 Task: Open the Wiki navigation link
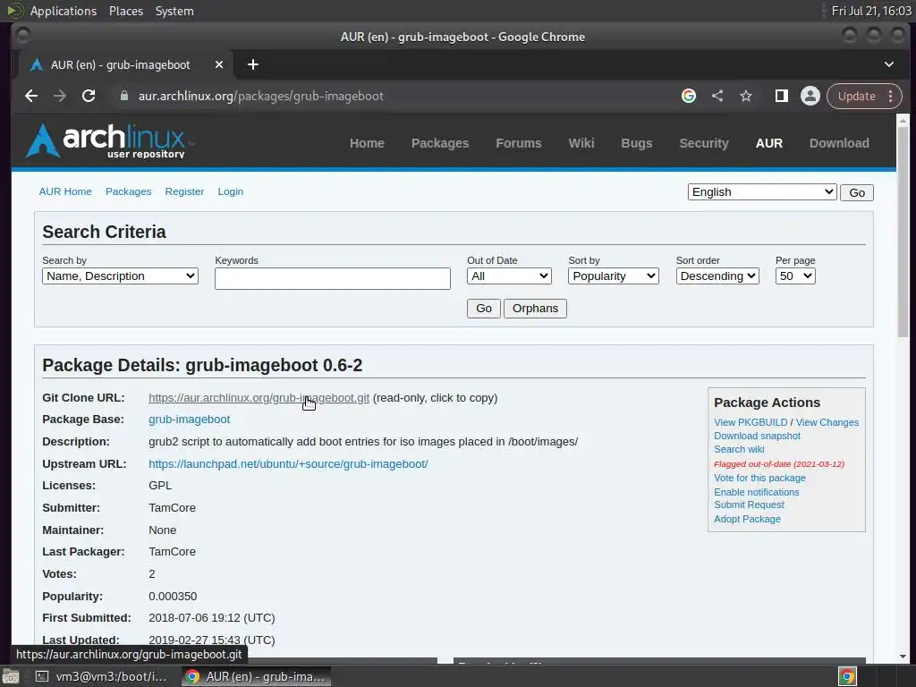coord(581,143)
